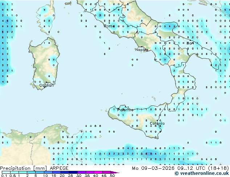230x177 pixels.
Task: Click the '0.1' legend scale value
Action: pyautogui.click(x=4, y=176)
